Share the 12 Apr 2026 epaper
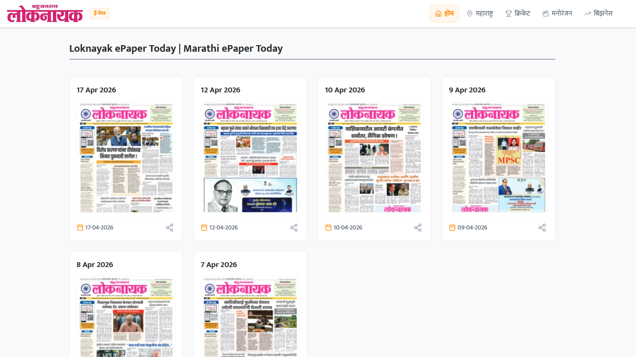The height and width of the screenshot is (357, 636). point(294,227)
